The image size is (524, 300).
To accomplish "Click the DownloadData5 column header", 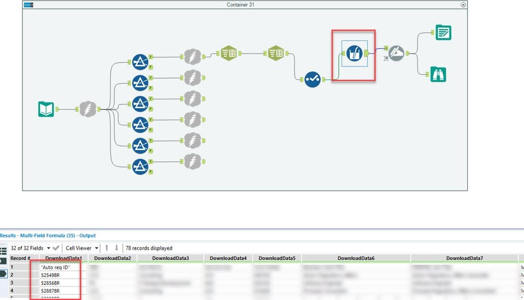I will pyautogui.click(x=277, y=258).
